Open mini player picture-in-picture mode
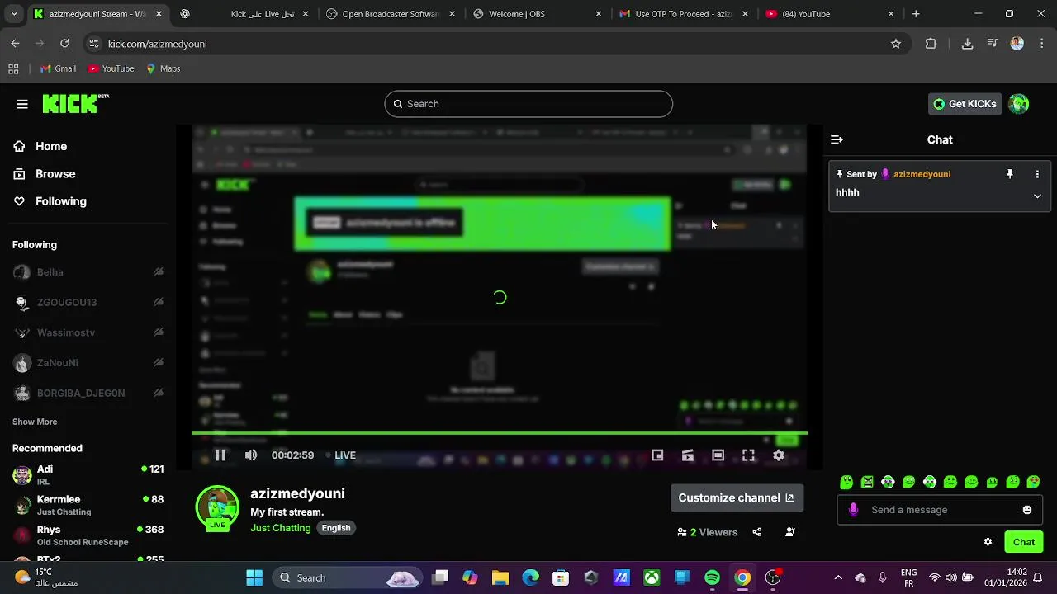Viewport: 1057px width, 594px height. pyautogui.click(x=657, y=455)
